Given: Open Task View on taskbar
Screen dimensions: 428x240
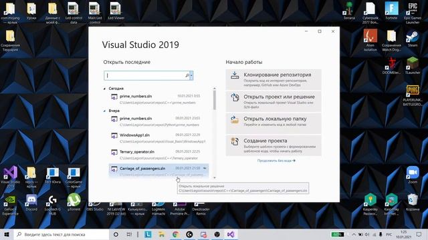Looking at the screenshot, I should (129, 234).
